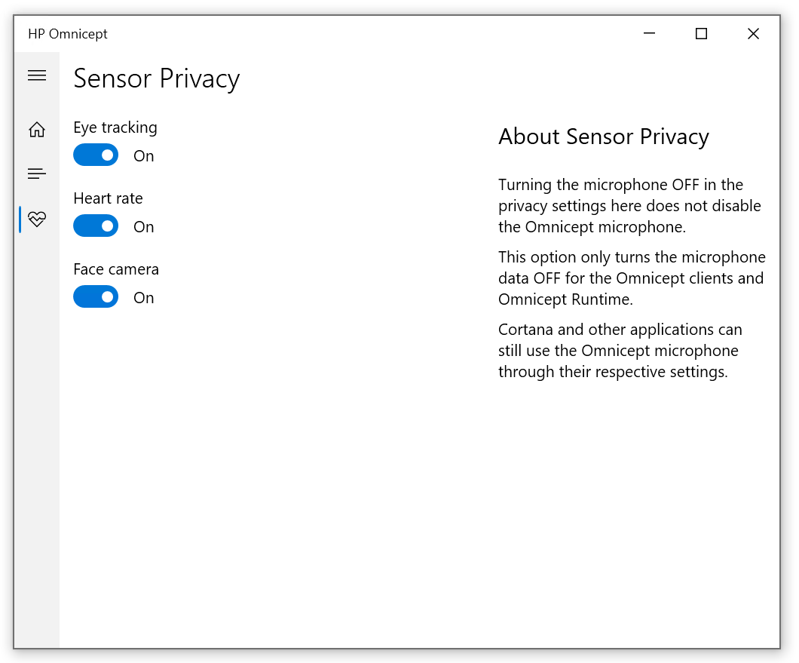Image resolution: width=799 pixels, height=663 pixels.
Task: Click the On status beside Face camera
Action: point(143,298)
